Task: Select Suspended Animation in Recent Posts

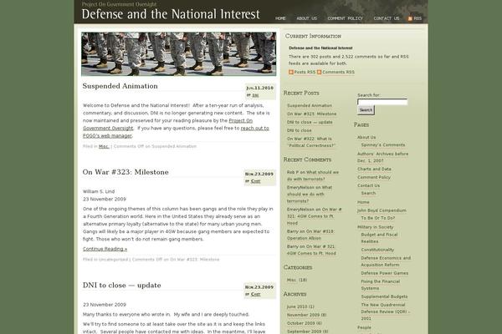Action: click(310, 105)
